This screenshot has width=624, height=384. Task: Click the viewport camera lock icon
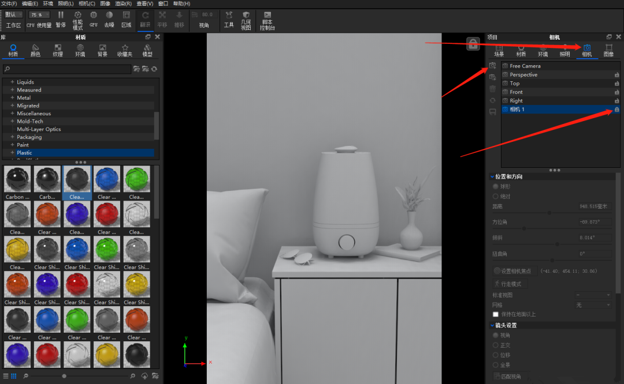(473, 44)
